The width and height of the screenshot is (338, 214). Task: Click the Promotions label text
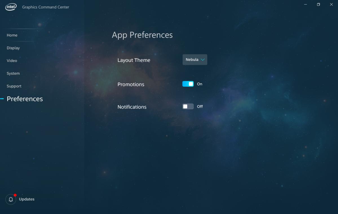(x=131, y=84)
